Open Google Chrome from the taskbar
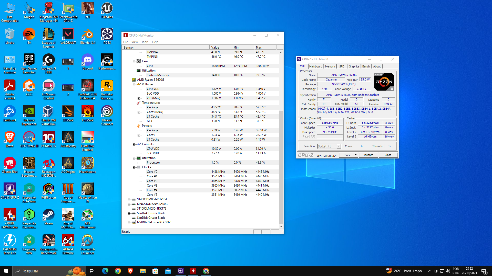The image size is (492, 276). pos(118,271)
